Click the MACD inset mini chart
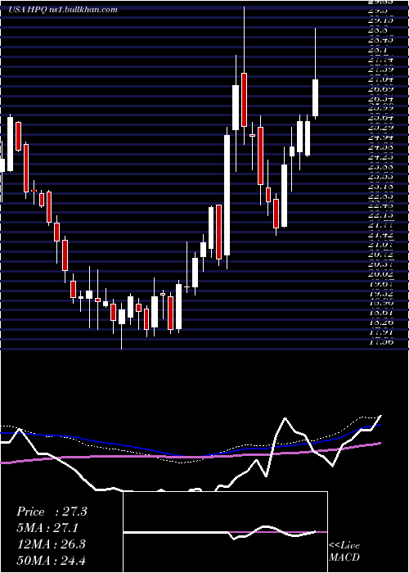The width and height of the screenshot is (409, 573). pos(225,532)
